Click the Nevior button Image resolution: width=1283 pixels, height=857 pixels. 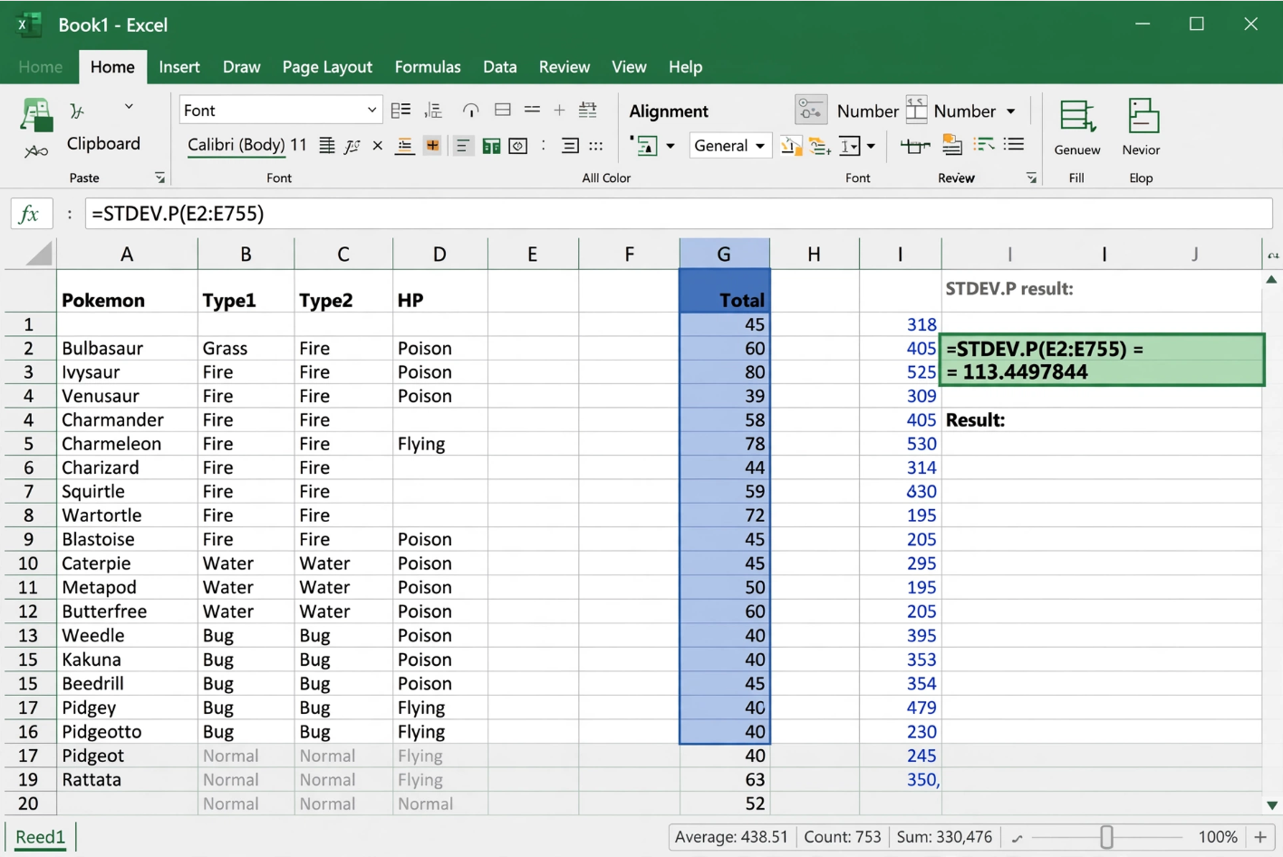point(1141,128)
